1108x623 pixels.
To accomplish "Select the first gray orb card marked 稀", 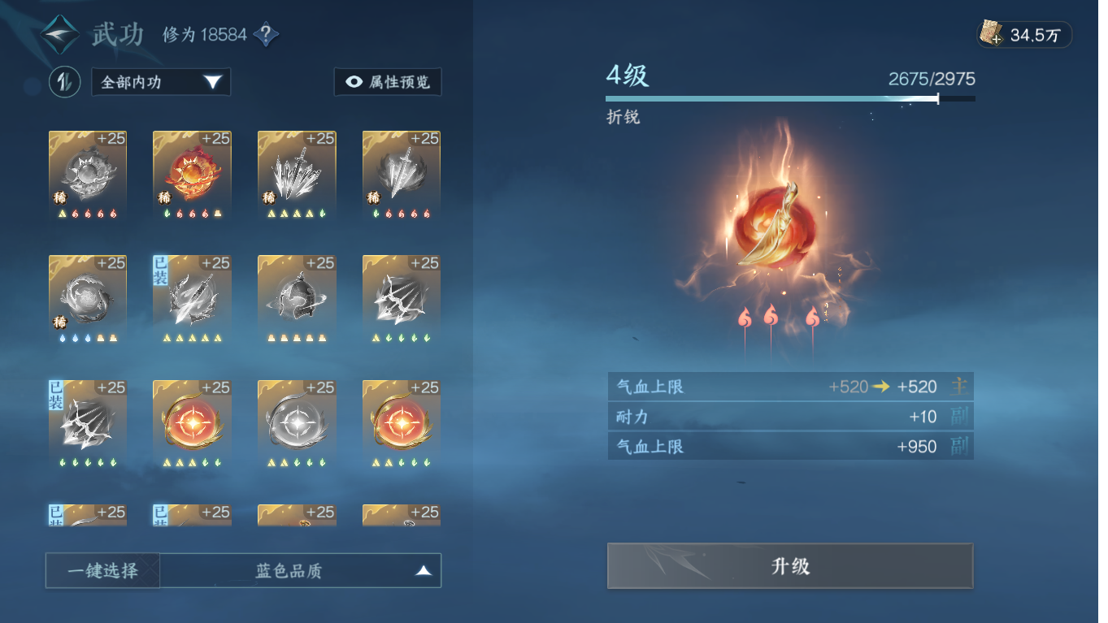I will (88, 175).
